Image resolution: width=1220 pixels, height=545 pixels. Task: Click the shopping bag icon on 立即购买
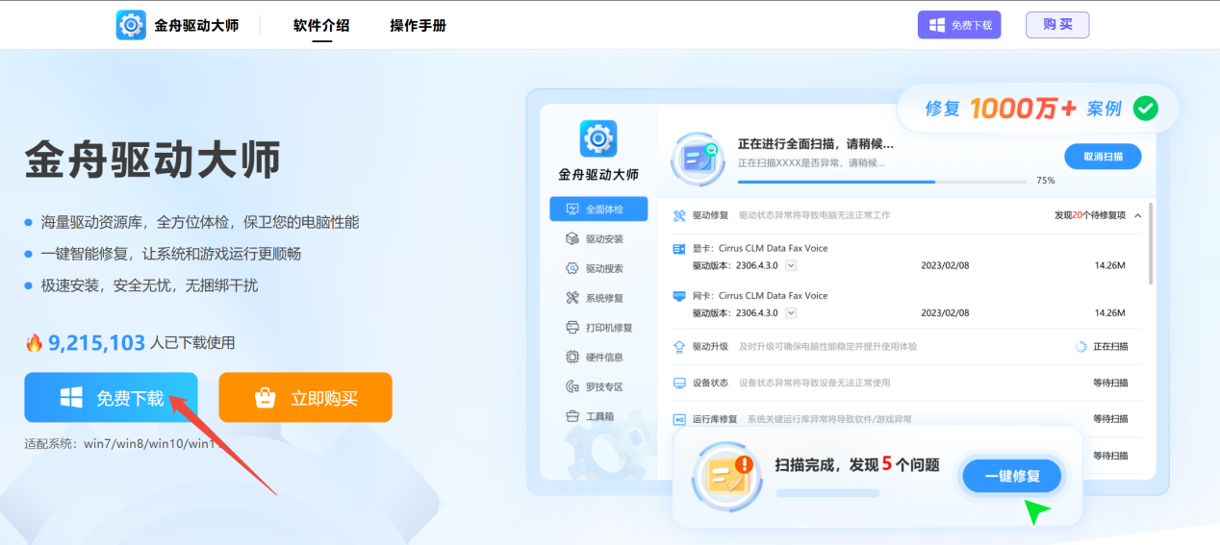(x=266, y=397)
